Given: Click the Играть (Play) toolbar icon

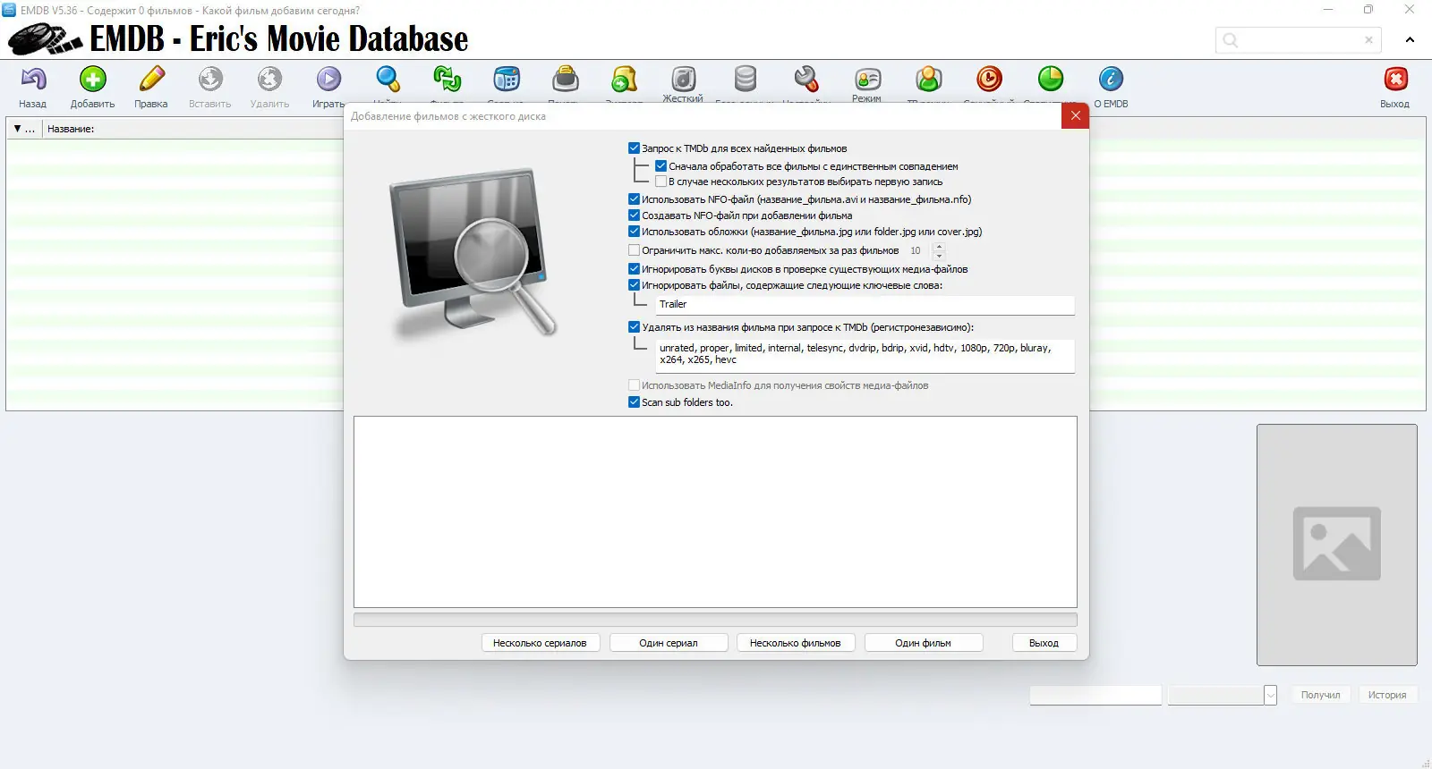Looking at the screenshot, I should [x=328, y=80].
